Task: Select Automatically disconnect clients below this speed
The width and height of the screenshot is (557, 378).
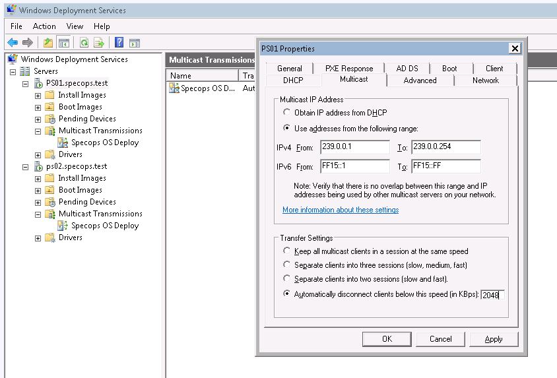Action: click(x=286, y=294)
